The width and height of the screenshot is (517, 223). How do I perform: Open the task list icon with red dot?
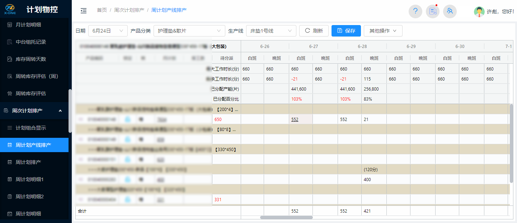point(432,11)
